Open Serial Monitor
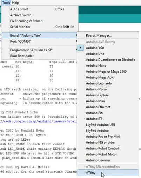The height and width of the screenshot is (178, 141). coord(39,27)
